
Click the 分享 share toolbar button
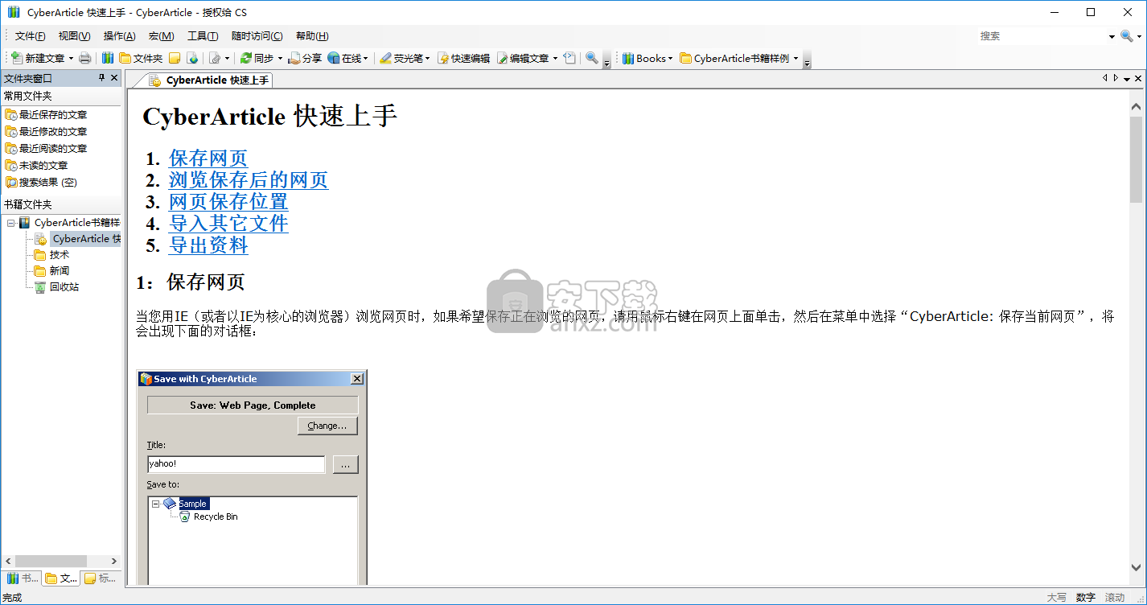tap(305, 58)
